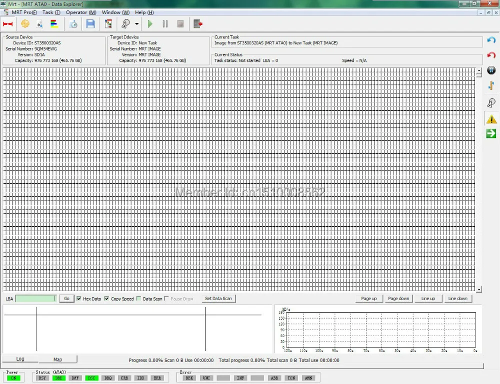Click the source serial number 9QM54EWG
500x384 pixels.
coord(45,49)
